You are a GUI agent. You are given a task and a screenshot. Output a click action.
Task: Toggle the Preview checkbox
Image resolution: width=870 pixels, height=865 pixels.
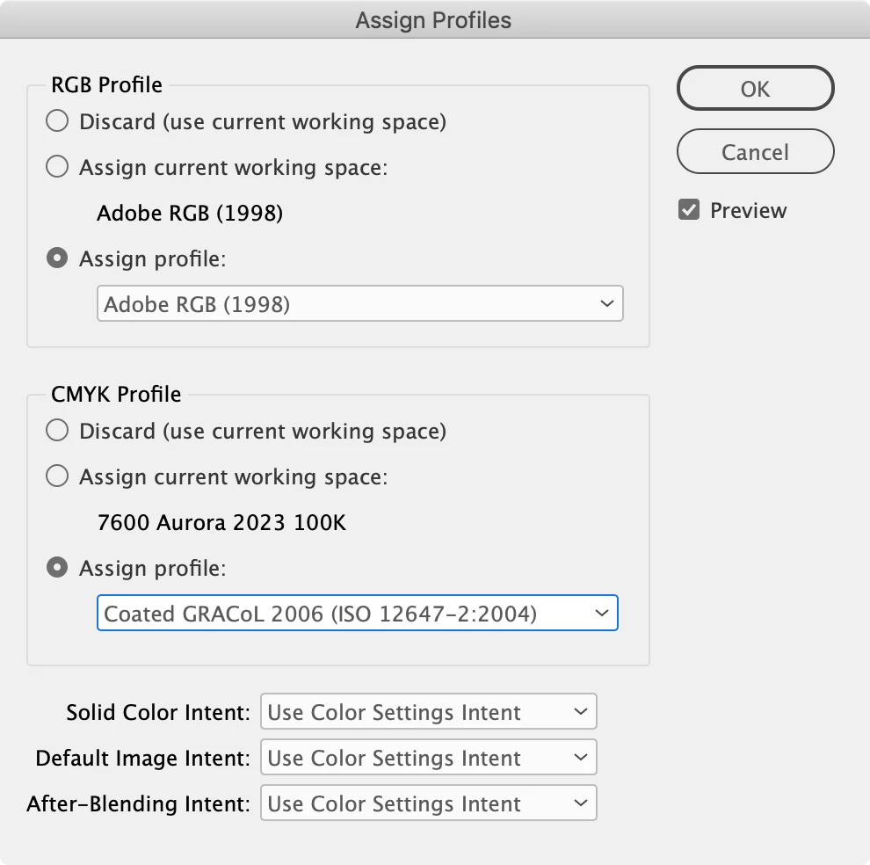coord(689,210)
